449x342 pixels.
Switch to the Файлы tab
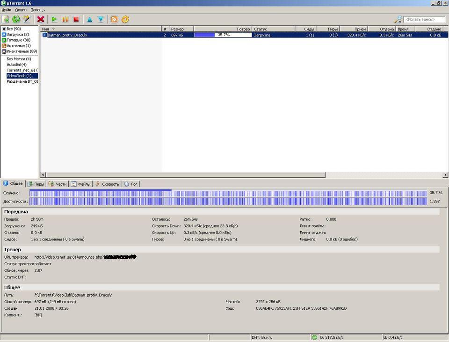(x=81, y=184)
